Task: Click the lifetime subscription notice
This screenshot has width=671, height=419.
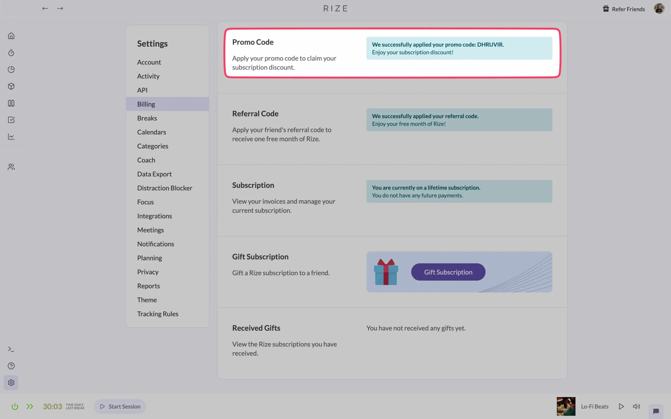Action: coord(459,191)
